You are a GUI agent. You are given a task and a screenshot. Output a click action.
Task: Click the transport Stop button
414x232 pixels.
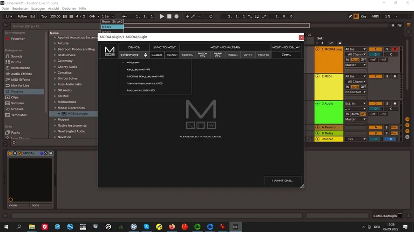pos(170,16)
